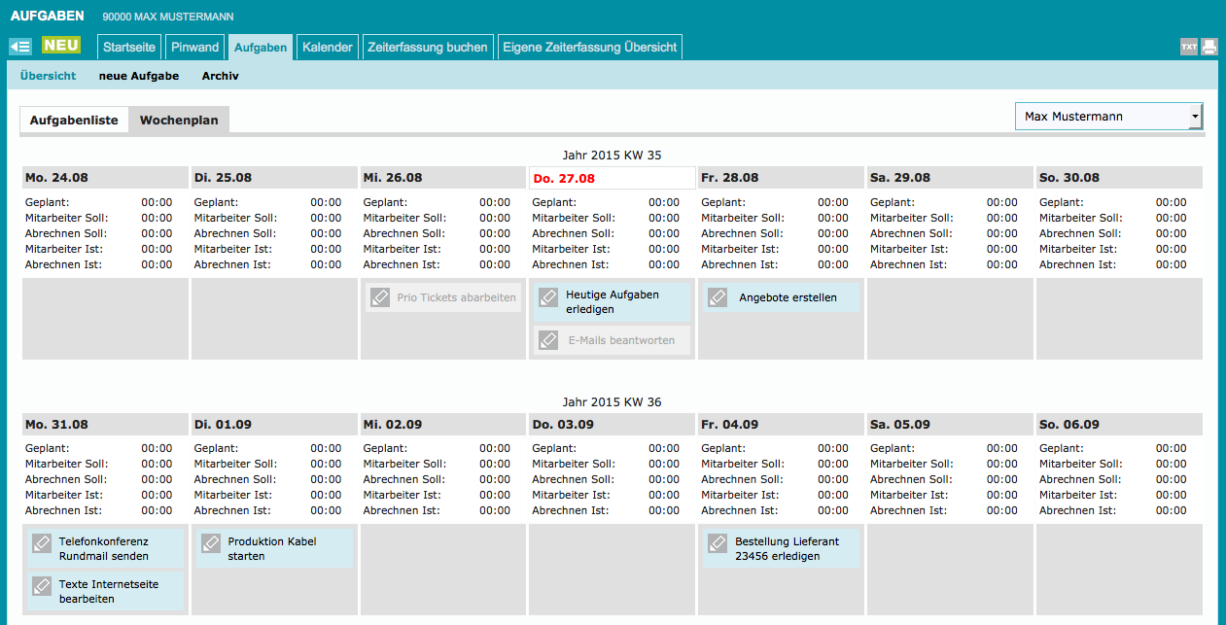Screen dimensions: 1226x625
Task: Select the Do. 27.08 day header
Action: pos(612,178)
